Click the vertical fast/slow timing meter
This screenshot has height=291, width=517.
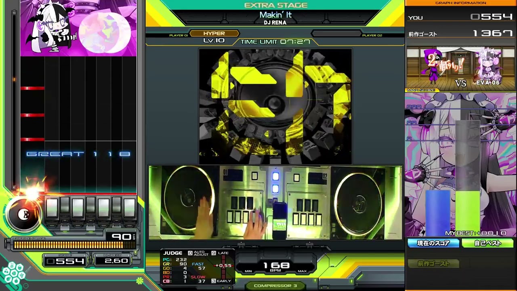click(223, 267)
